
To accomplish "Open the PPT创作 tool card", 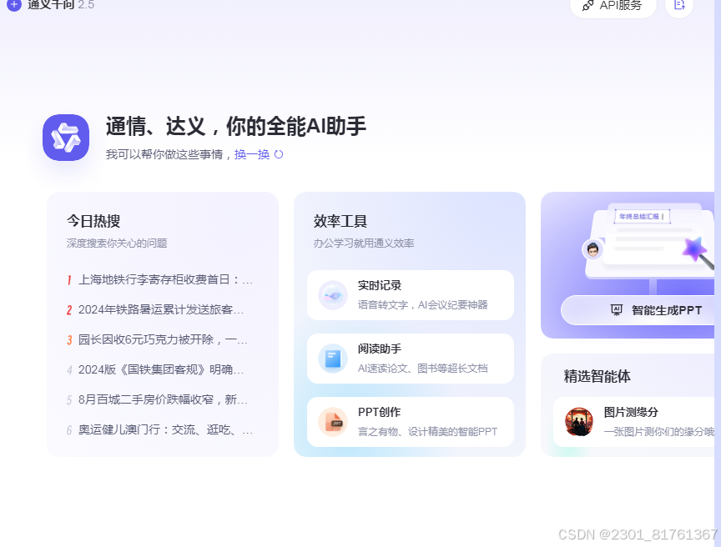I will 411,422.
